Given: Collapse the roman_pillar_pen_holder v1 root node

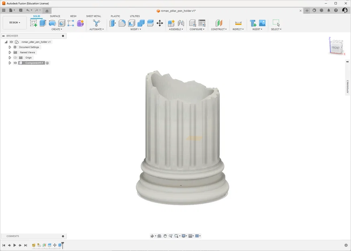Looking at the screenshot, I should 6,42.
